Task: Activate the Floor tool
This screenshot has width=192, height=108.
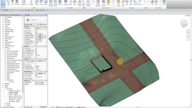Action: pyautogui.click(x=46, y=3)
